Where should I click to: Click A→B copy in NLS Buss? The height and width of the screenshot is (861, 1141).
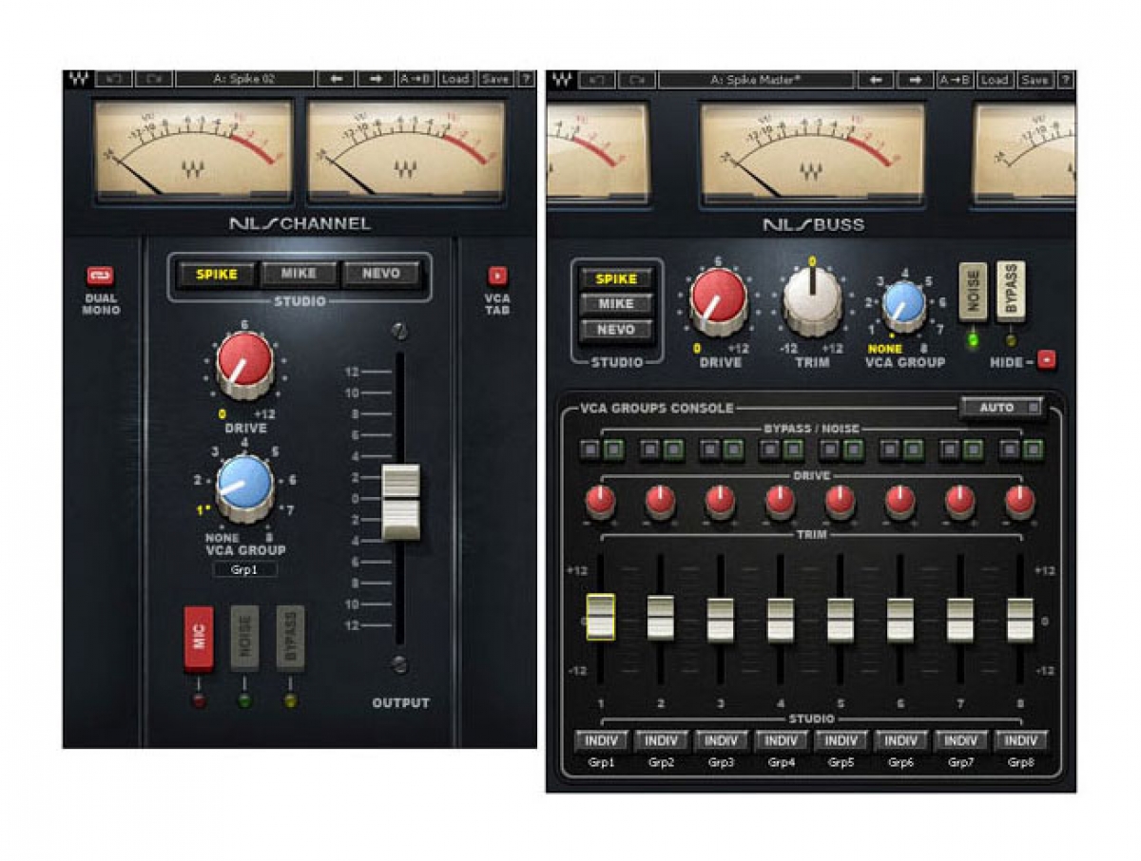tap(955, 80)
